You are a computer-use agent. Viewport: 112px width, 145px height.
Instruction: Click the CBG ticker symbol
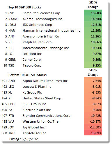coord(11,104)
